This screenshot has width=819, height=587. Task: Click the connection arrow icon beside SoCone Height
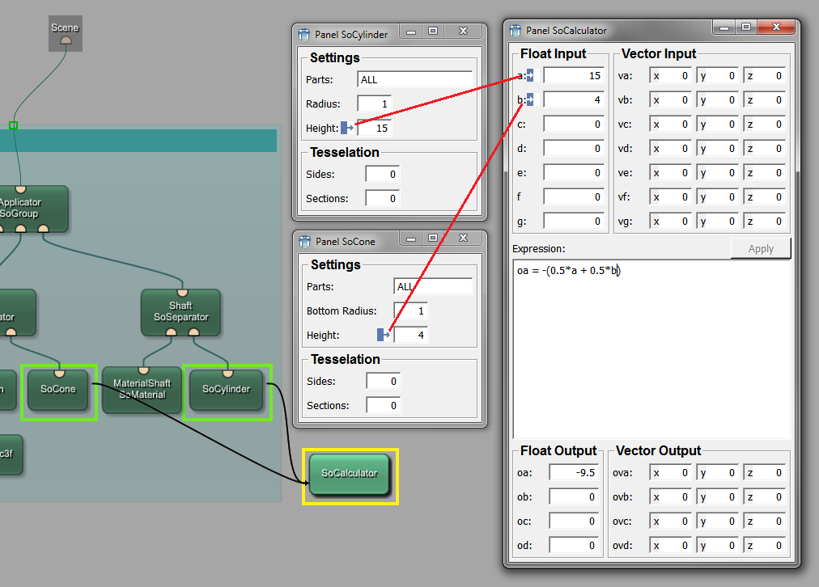tap(384, 335)
